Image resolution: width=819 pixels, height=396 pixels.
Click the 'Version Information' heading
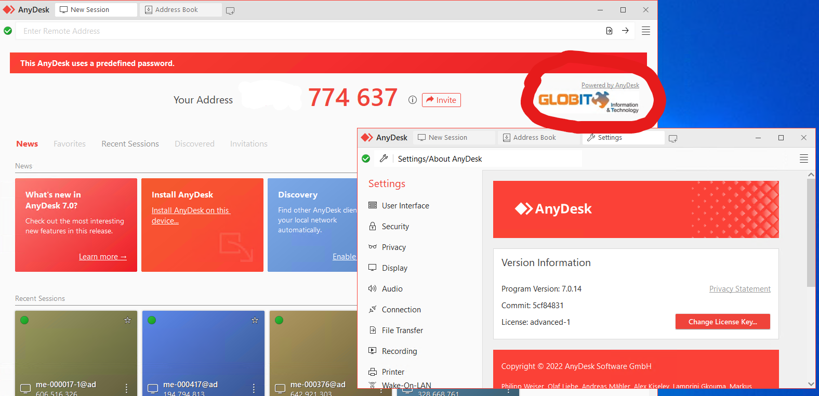coord(546,263)
